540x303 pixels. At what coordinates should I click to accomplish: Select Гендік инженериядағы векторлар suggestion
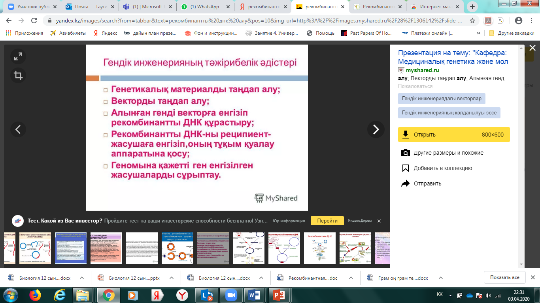click(x=442, y=99)
